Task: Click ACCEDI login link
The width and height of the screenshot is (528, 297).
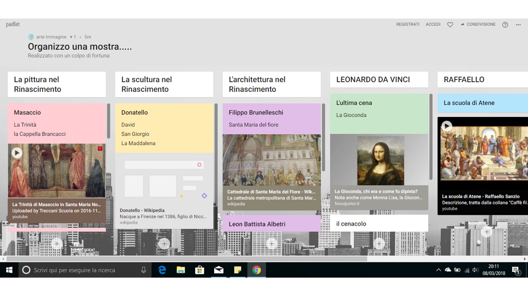Action: pos(433,24)
